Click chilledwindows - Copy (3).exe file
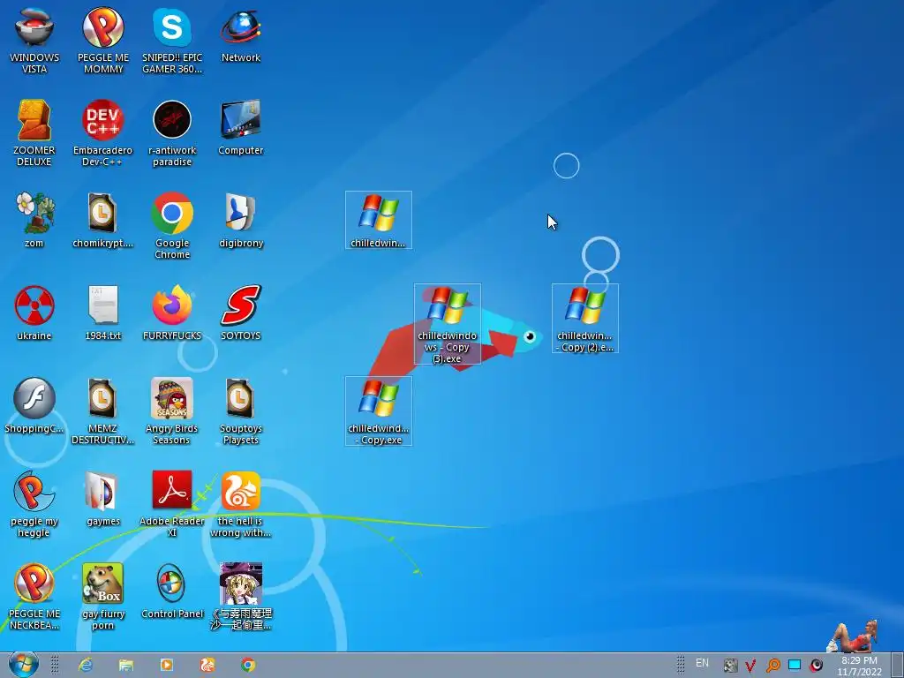 pyautogui.click(x=448, y=324)
